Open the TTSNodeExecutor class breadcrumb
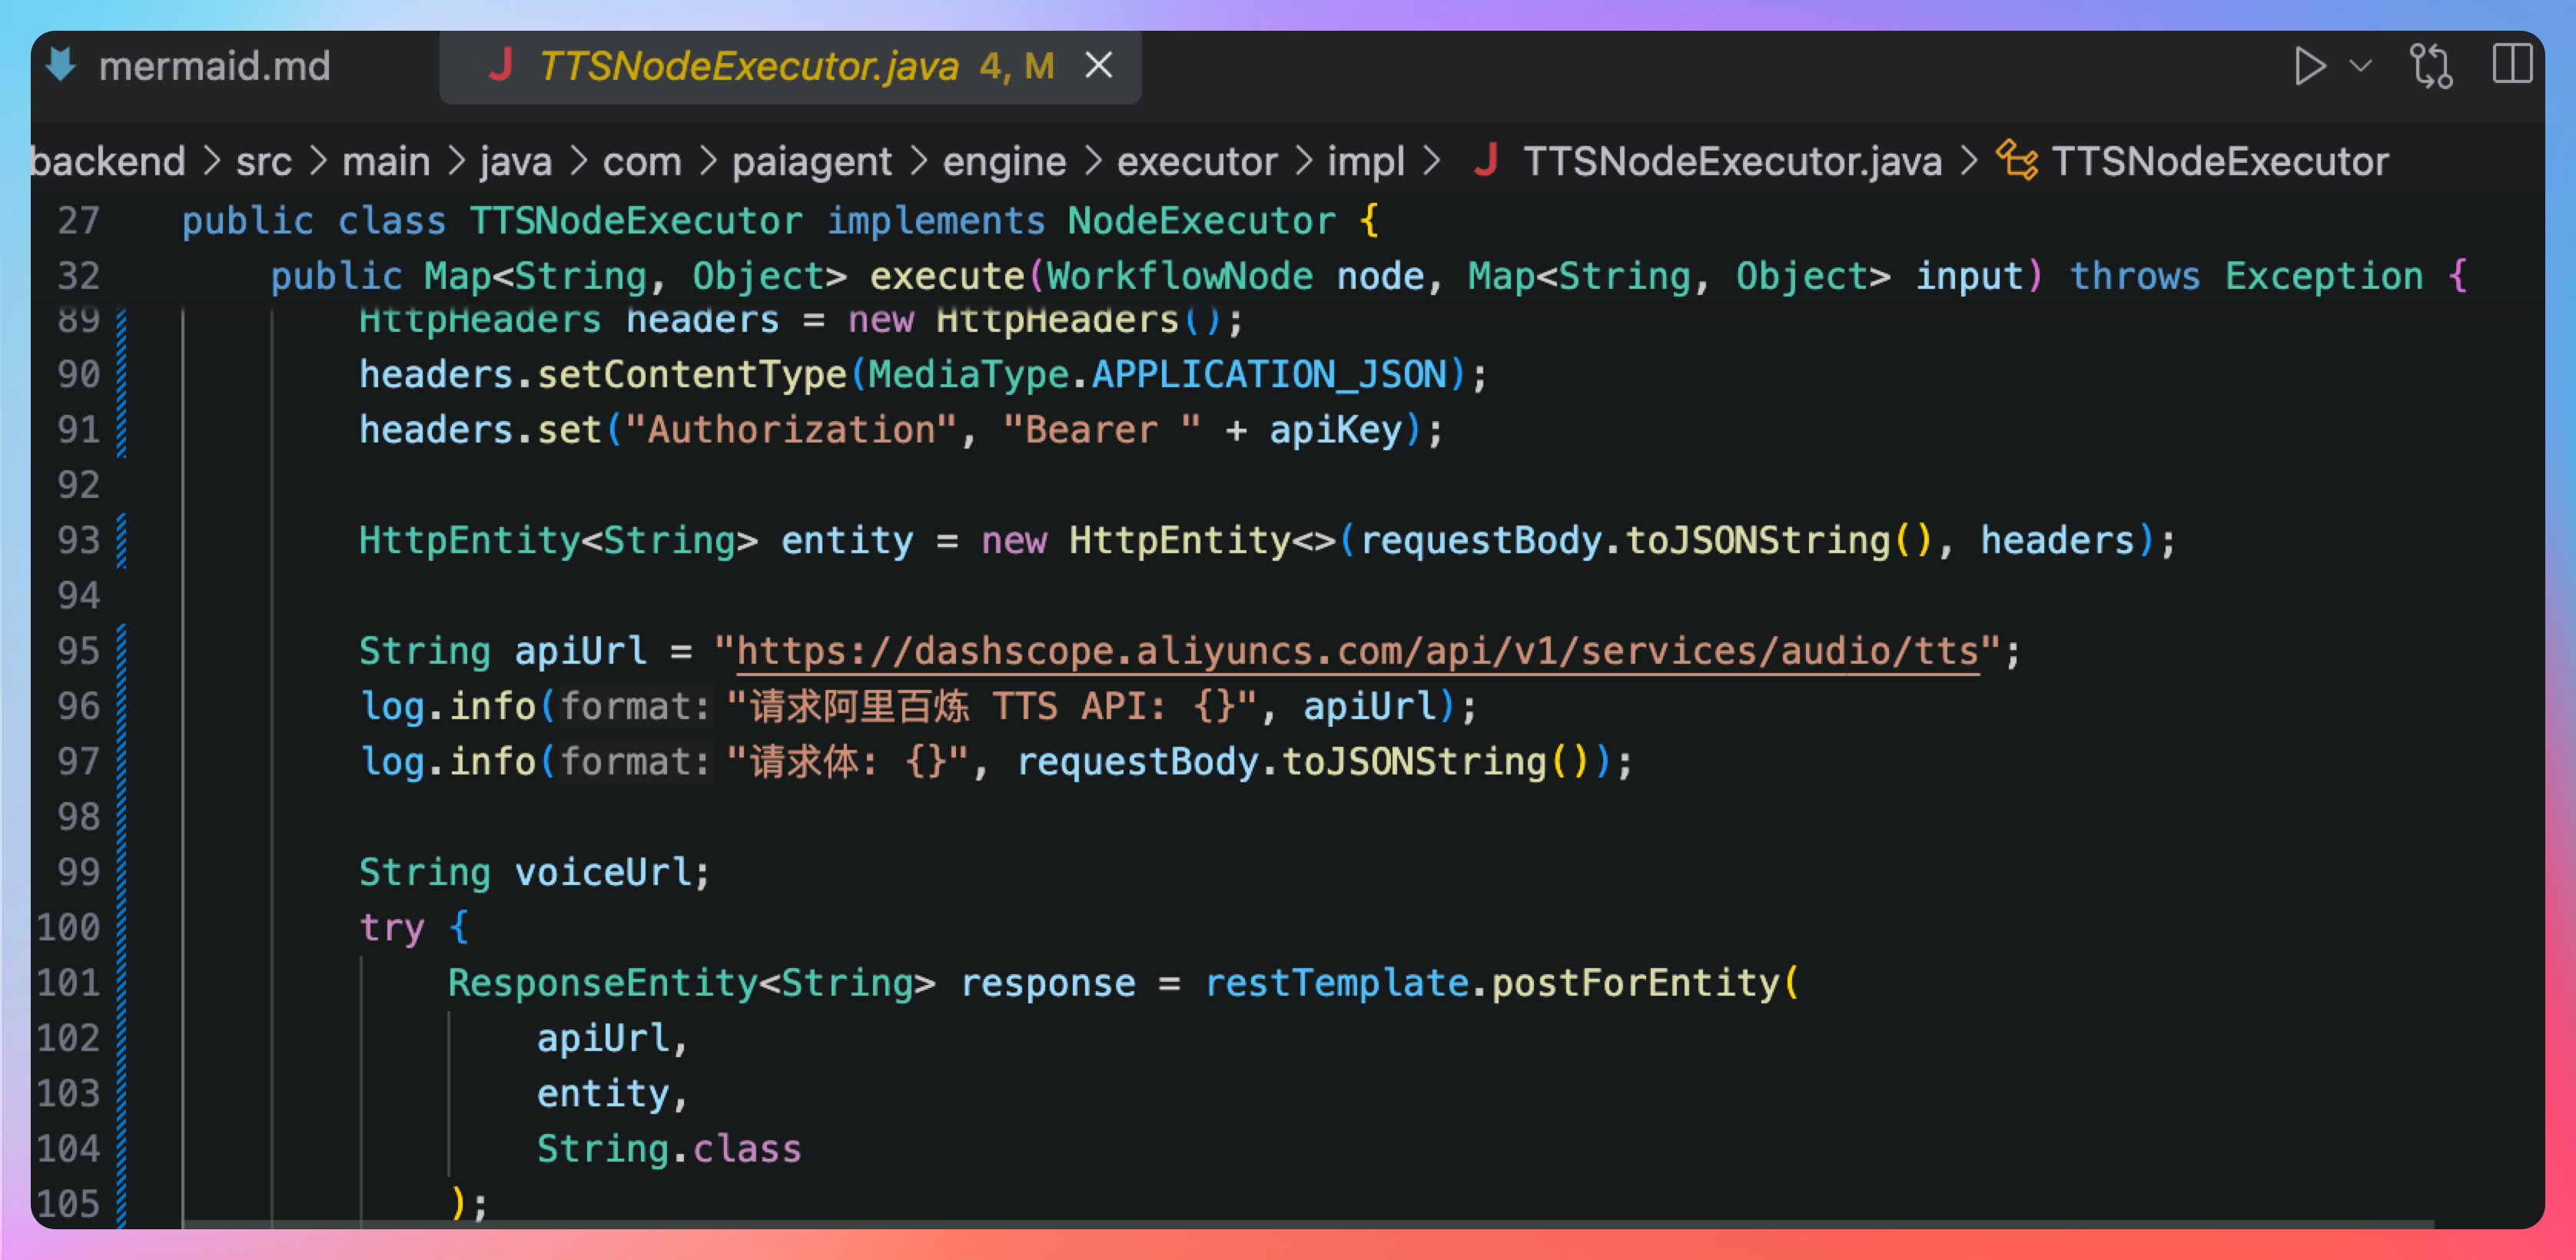The image size is (2576, 1260). (x=2219, y=162)
